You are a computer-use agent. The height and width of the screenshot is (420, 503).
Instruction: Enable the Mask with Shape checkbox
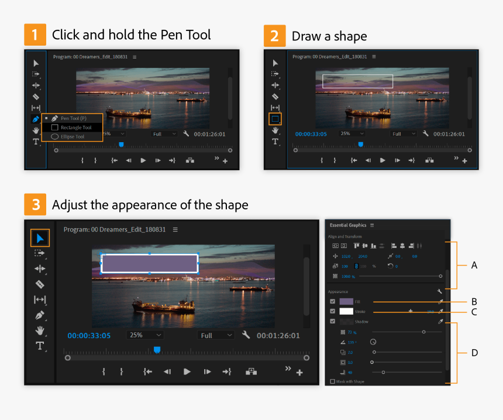332,381
